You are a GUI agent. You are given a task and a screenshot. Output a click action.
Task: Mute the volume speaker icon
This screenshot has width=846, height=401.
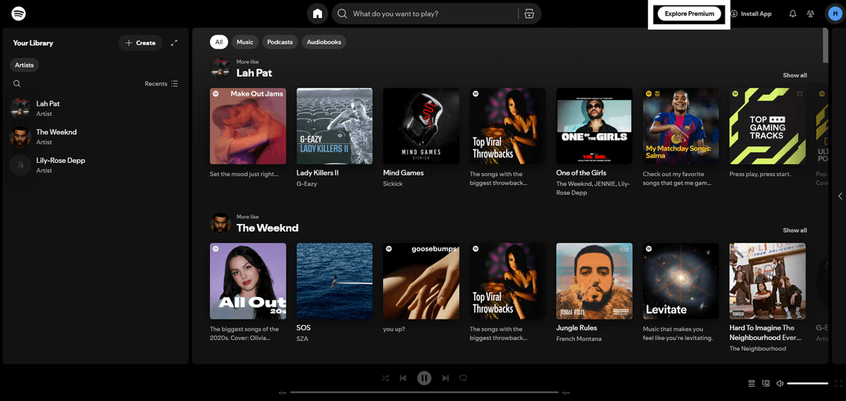click(779, 383)
